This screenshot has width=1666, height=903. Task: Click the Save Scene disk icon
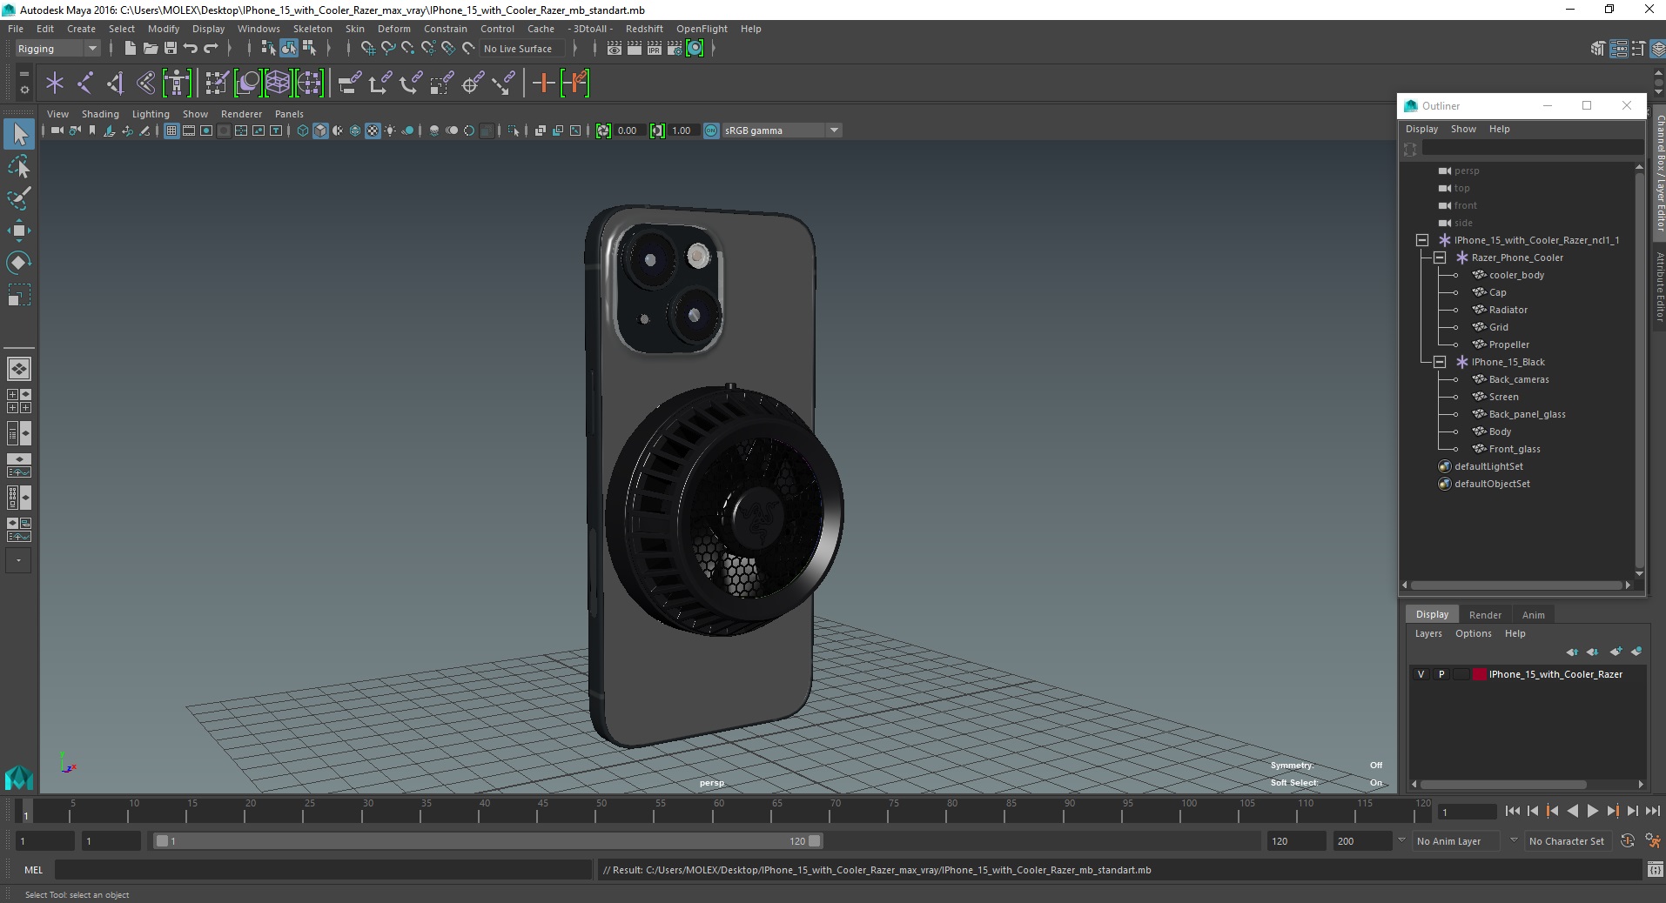click(171, 49)
